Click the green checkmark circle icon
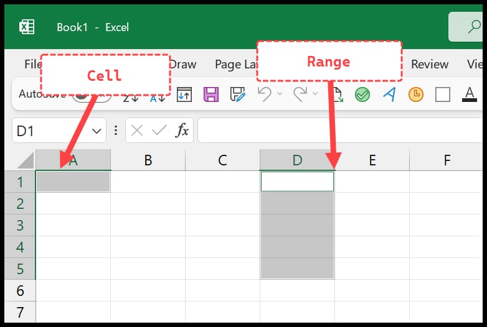Viewport: 487px width, 327px height. (x=362, y=94)
